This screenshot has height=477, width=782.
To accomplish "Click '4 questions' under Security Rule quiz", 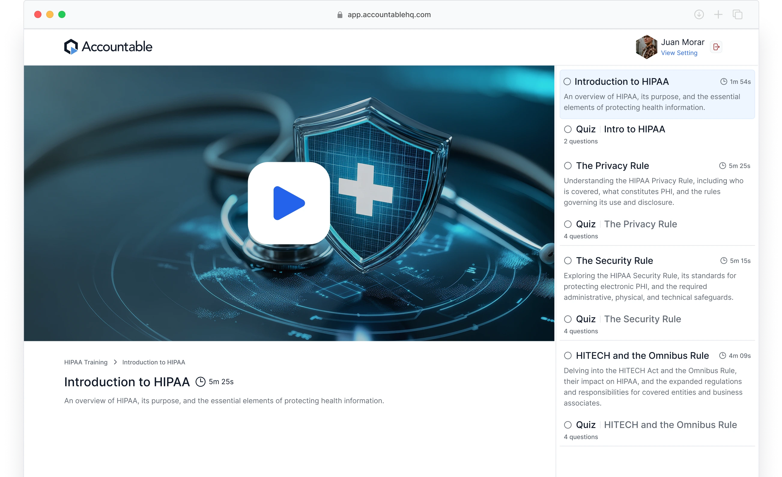I will pyautogui.click(x=581, y=331).
